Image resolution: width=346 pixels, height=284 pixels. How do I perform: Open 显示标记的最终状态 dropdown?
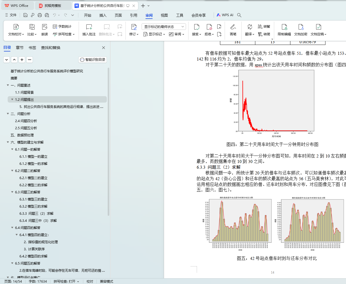click(164, 27)
